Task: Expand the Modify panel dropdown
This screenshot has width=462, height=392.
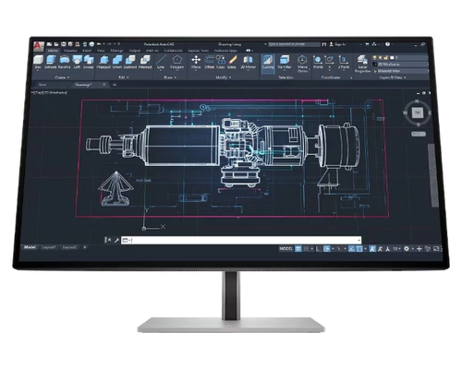Action: pos(223,77)
